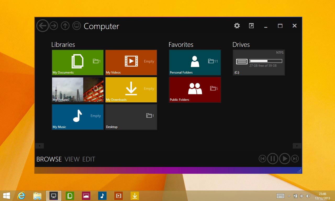Open Public Folders in Favorites
This screenshot has width=335, height=201.
195,90
